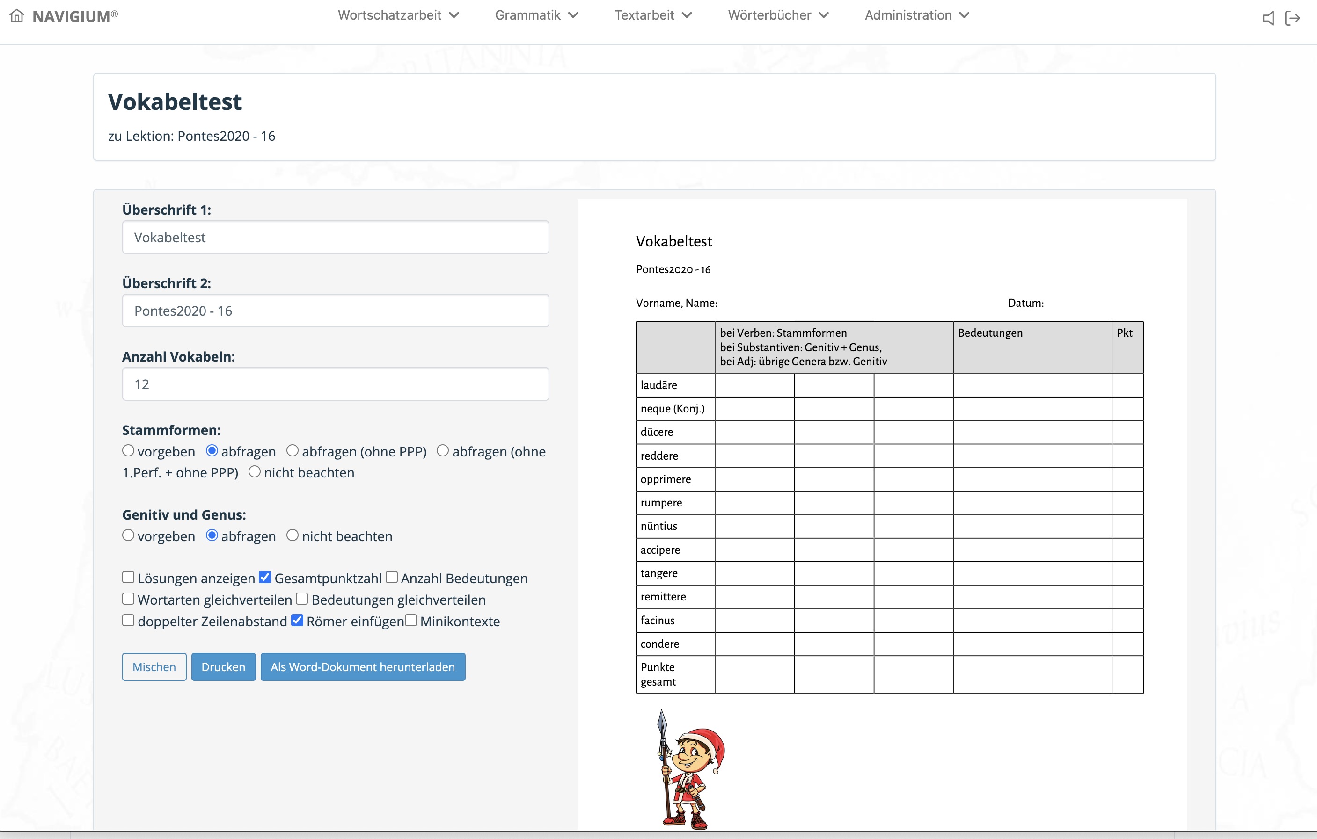Image resolution: width=1317 pixels, height=839 pixels.
Task: Focus the Anzahl Vokabeln input field
Action: (x=335, y=384)
